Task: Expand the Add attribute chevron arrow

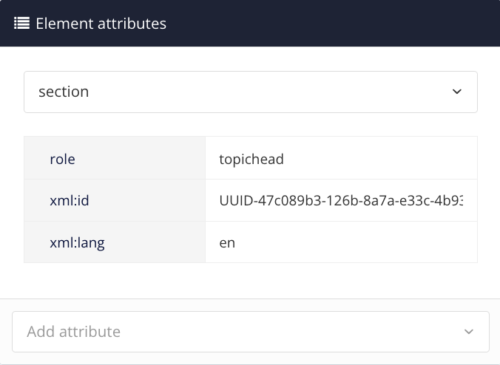Action: [x=468, y=332]
